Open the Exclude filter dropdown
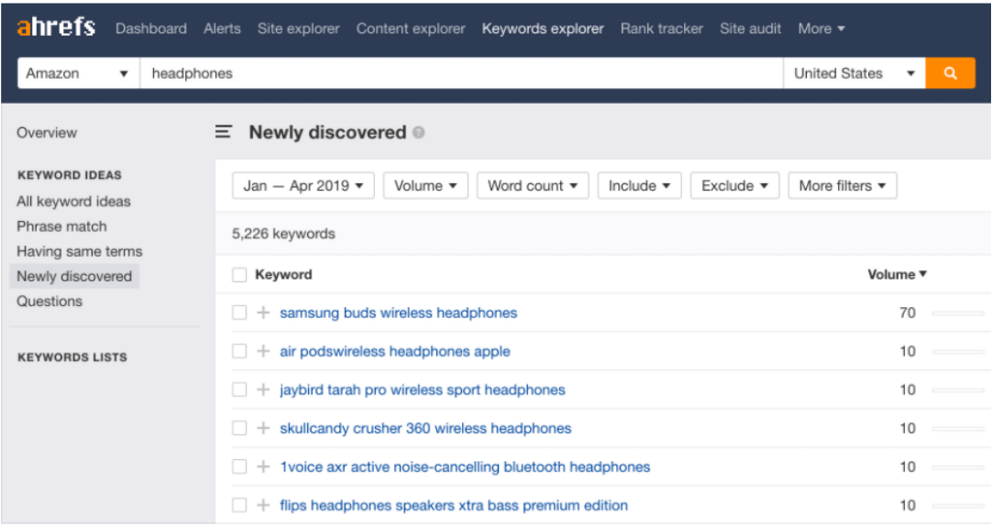Screen dimensions: 992x527 734,185
